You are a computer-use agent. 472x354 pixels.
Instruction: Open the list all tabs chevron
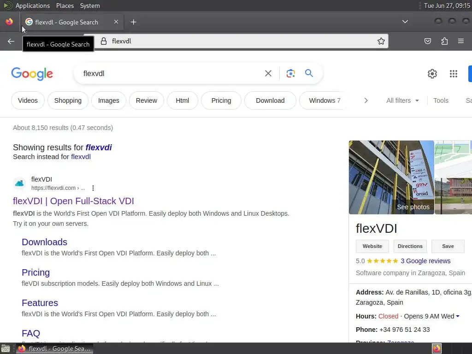click(405, 22)
